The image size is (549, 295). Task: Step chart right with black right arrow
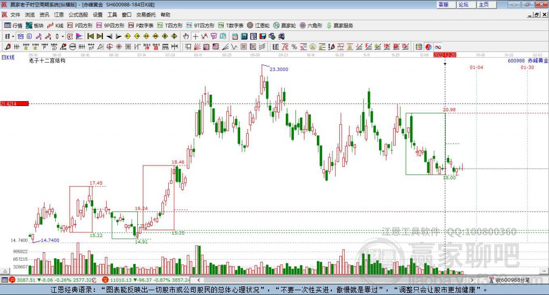tap(118, 36)
